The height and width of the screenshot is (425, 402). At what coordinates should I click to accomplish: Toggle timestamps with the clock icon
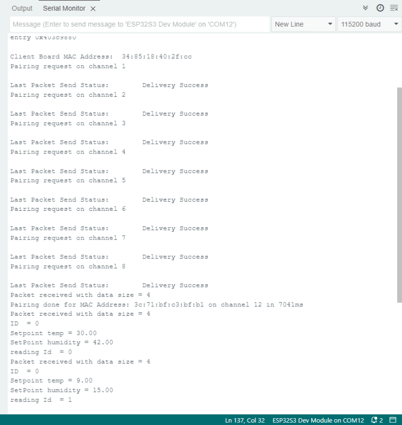[380, 8]
